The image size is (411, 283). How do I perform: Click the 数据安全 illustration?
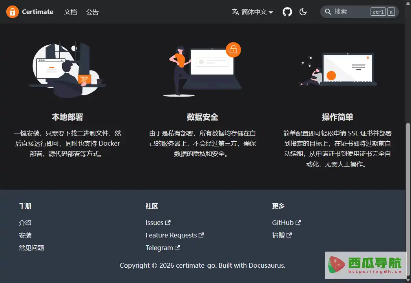pyautogui.click(x=202, y=69)
